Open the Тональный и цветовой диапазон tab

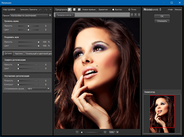(38, 53)
